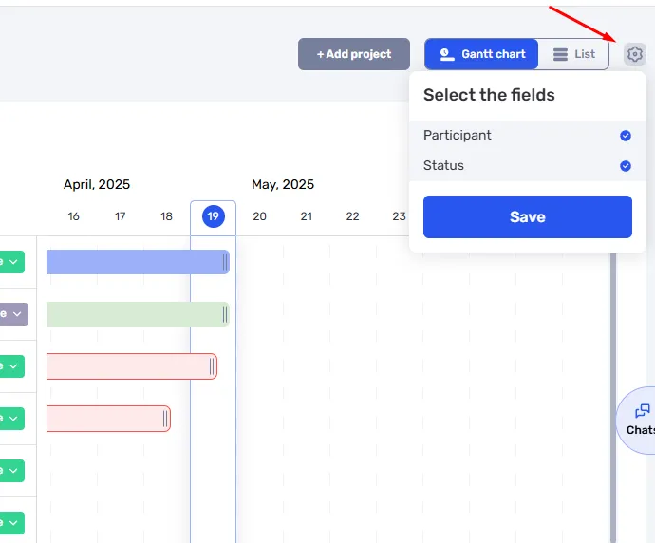655x543 pixels.
Task: Expand the first green status dropdown
Action: coord(11,262)
